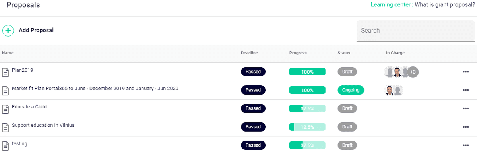Click the Passed deadline badge for Support education
This screenshot has width=477, height=151.
pos(253,127)
